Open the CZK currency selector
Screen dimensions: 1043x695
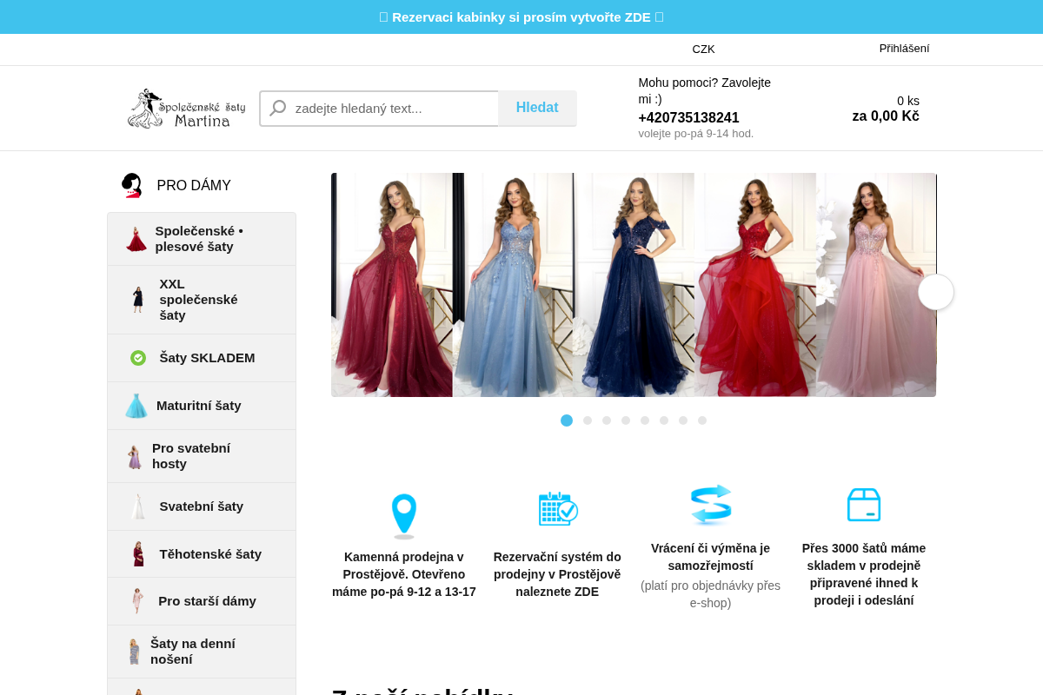[703, 50]
